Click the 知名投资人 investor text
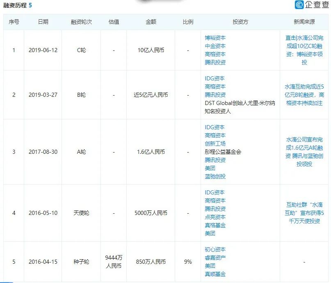 coord(218,111)
